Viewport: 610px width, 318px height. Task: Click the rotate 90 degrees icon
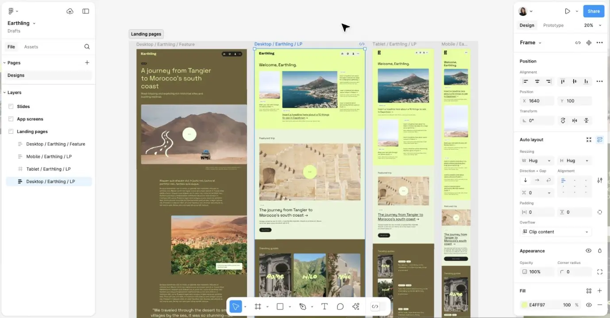click(563, 120)
